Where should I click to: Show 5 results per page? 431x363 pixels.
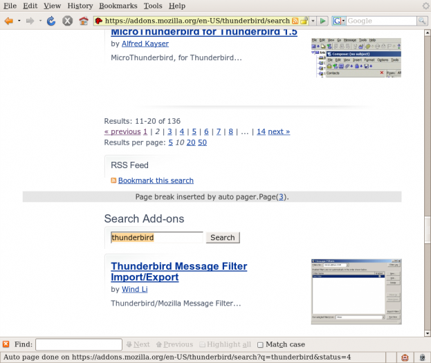click(x=171, y=142)
